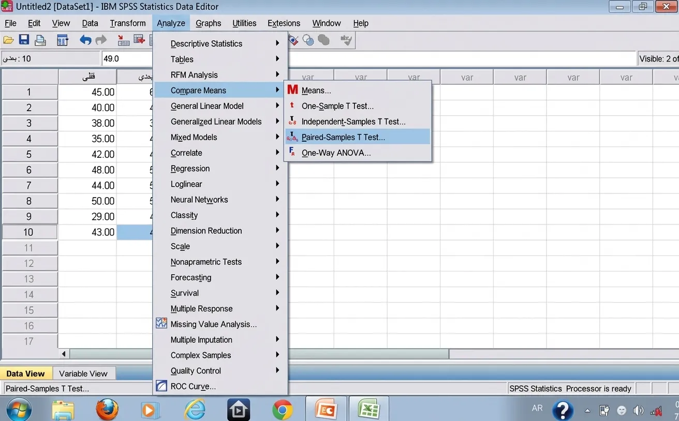
Task: Select One-Way ANOVA... menu entry
Action: click(x=358, y=153)
